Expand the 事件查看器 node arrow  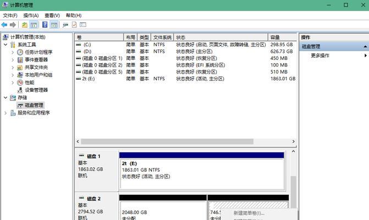click(x=13, y=60)
